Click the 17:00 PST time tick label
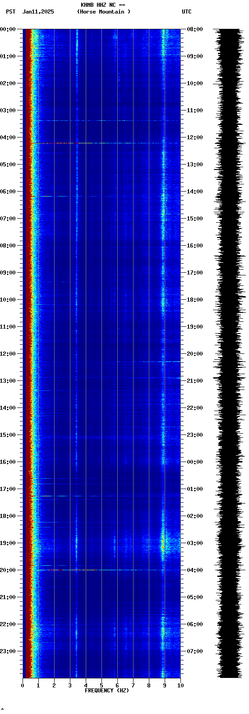 pyautogui.click(x=8, y=489)
